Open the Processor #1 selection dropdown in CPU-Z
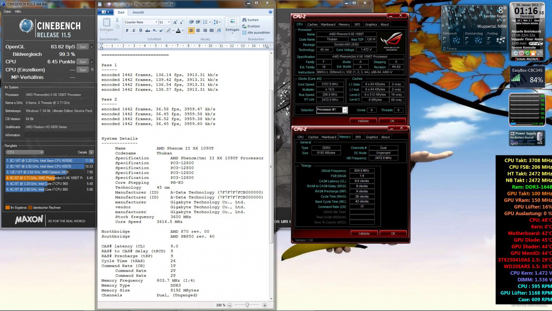552x311 pixels. 345,110
